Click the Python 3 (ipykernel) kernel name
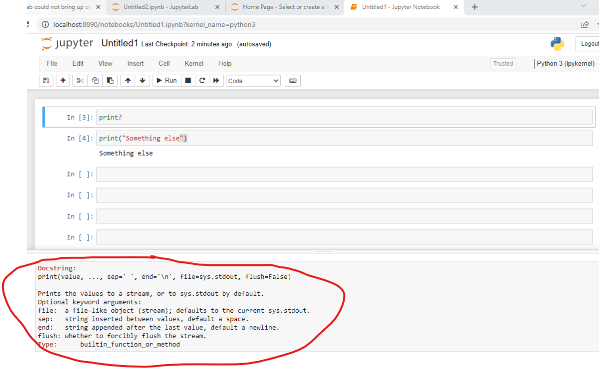599x368 pixels. (566, 64)
